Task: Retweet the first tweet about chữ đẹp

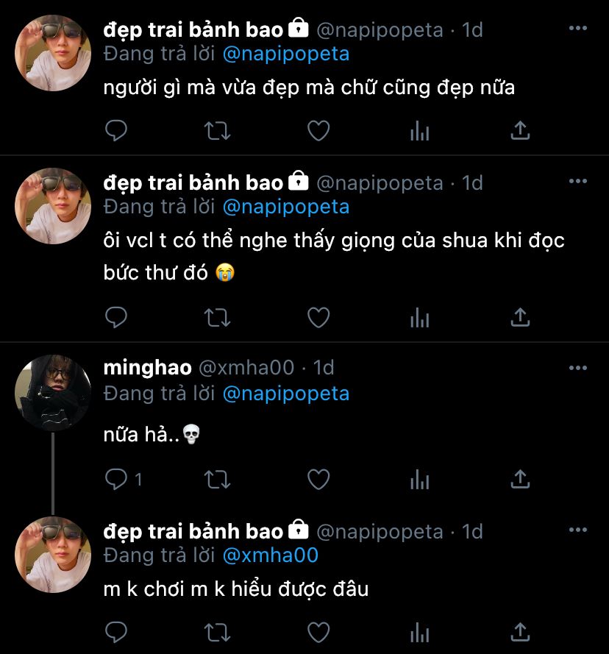Action: point(217,130)
